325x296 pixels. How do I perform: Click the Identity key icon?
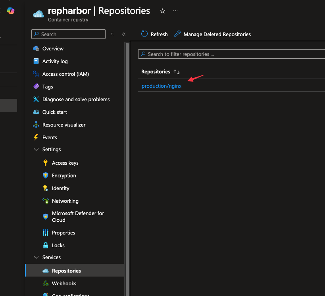[46, 188]
